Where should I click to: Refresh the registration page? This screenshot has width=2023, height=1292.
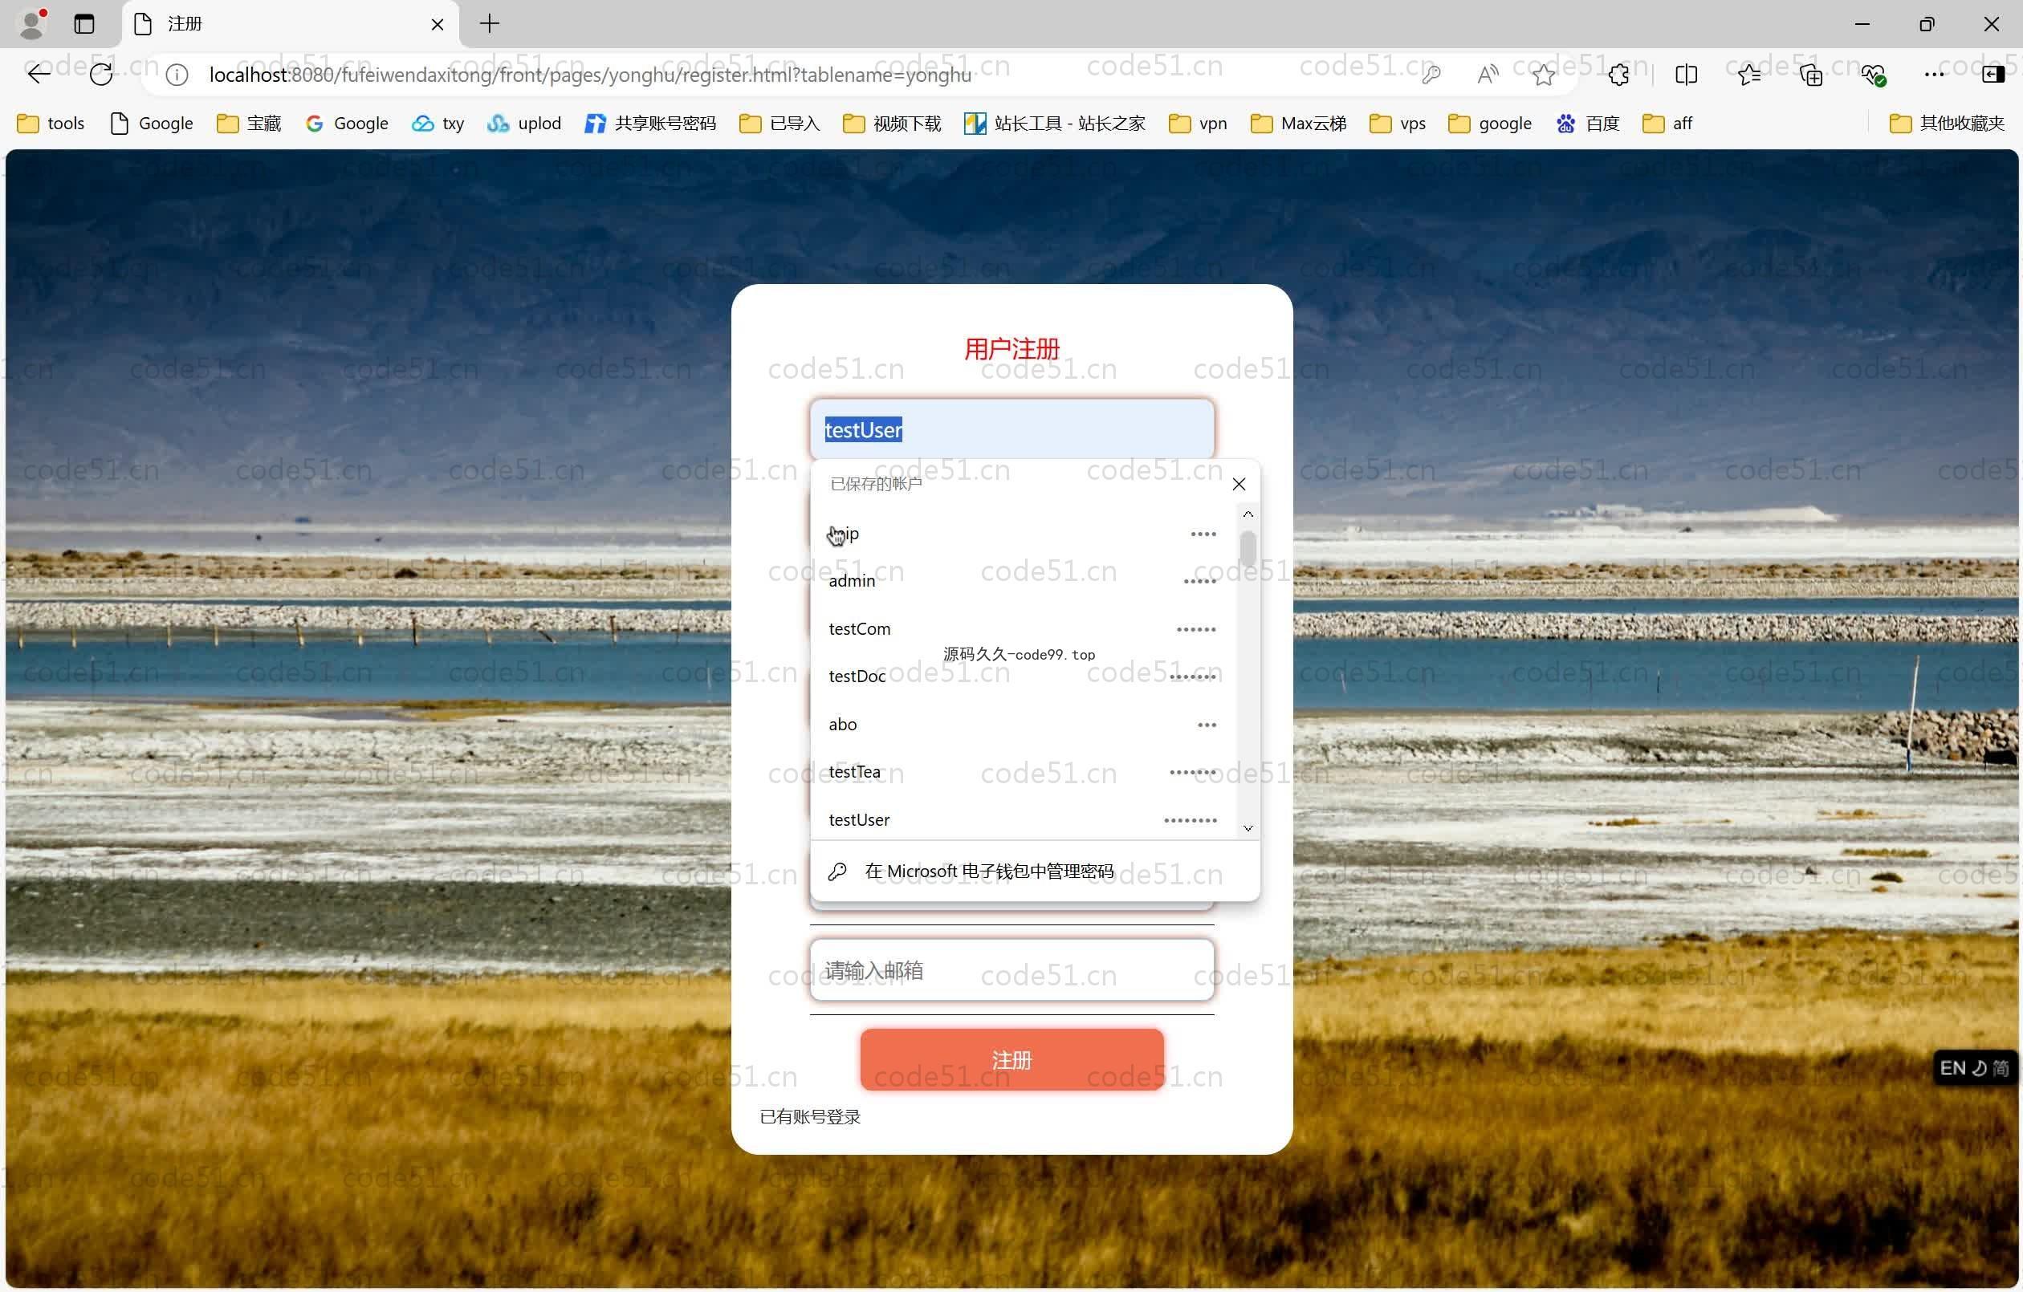pos(101,75)
